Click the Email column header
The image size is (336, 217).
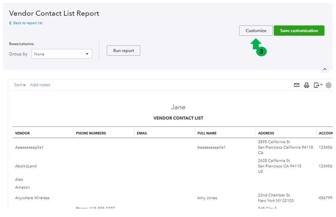[x=142, y=133]
